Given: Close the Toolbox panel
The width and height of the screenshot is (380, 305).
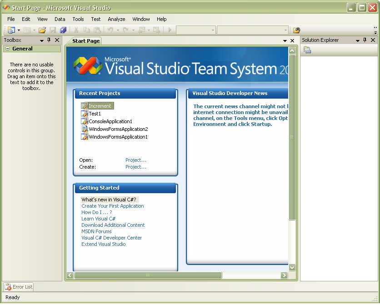Looking at the screenshot, I should (x=57, y=40).
